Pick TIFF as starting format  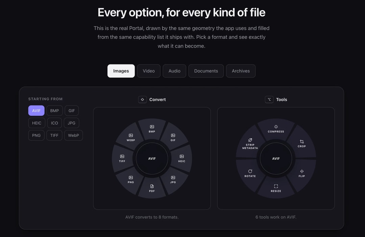pyautogui.click(x=54, y=135)
